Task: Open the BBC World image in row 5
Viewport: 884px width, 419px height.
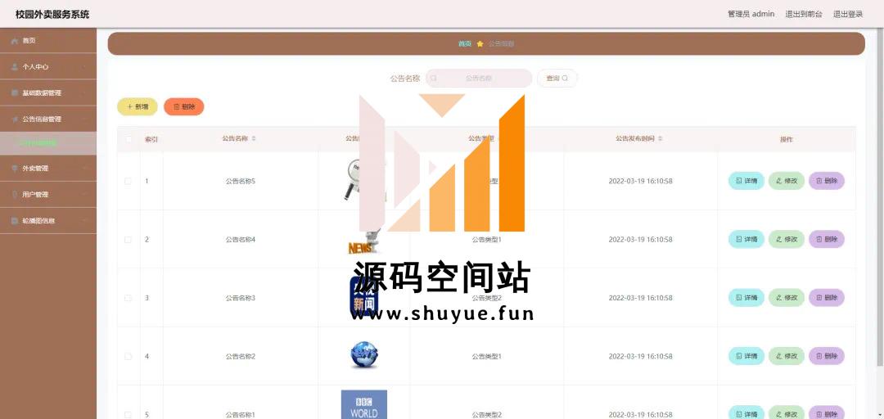Action: pos(363,405)
